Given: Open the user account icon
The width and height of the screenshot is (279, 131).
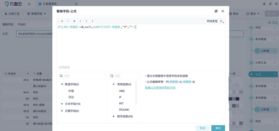Looking at the screenshot, I should pos(276,4).
